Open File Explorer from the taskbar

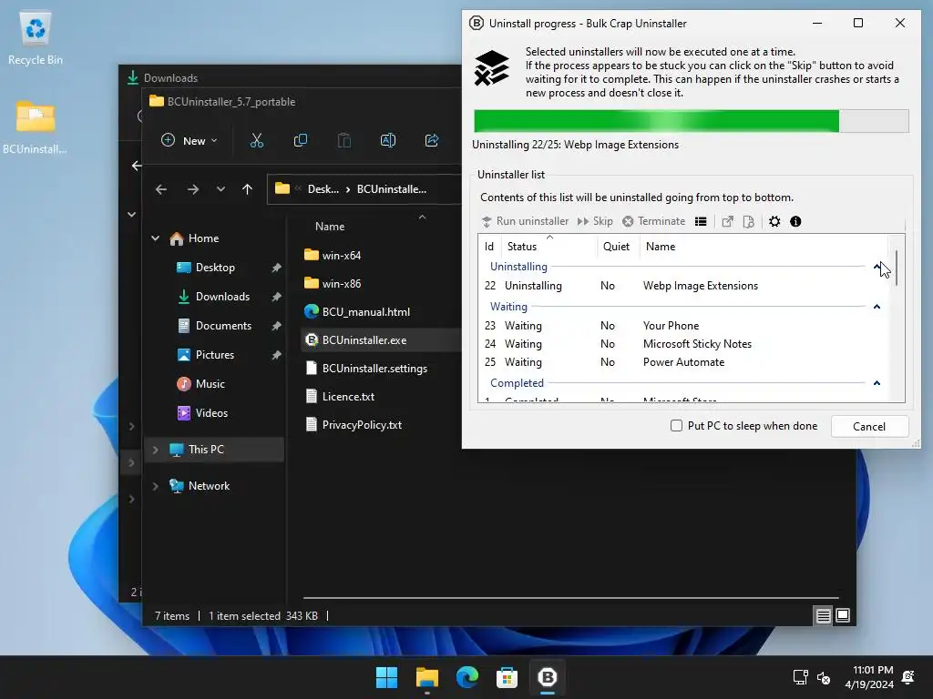tap(426, 677)
